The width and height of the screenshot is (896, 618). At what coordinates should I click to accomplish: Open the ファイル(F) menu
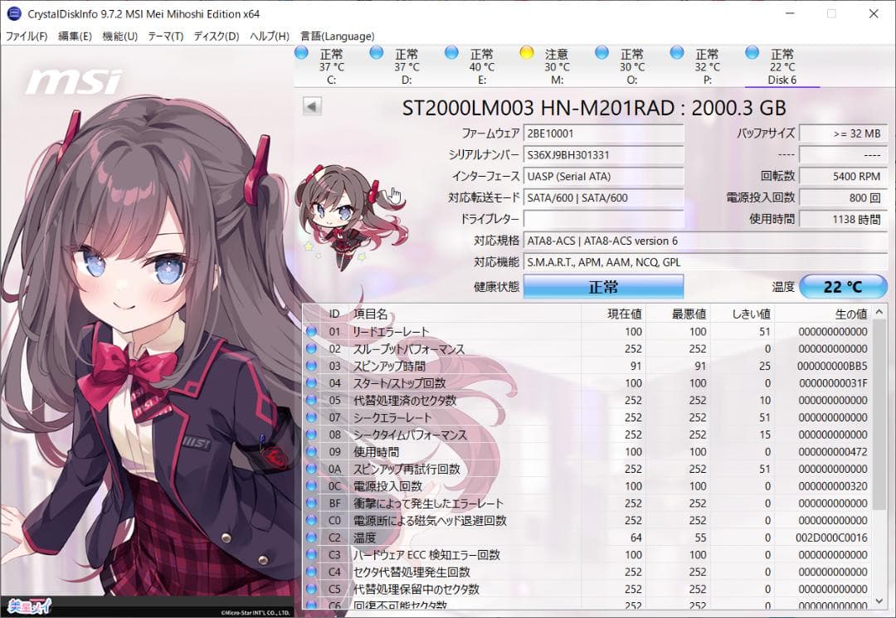(x=27, y=36)
